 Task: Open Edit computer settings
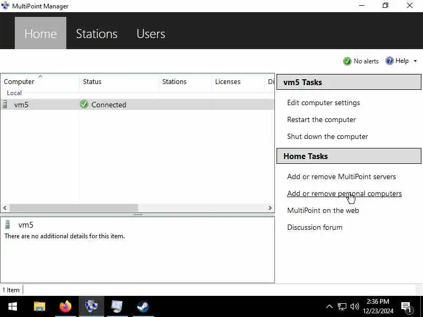point(324,102)
